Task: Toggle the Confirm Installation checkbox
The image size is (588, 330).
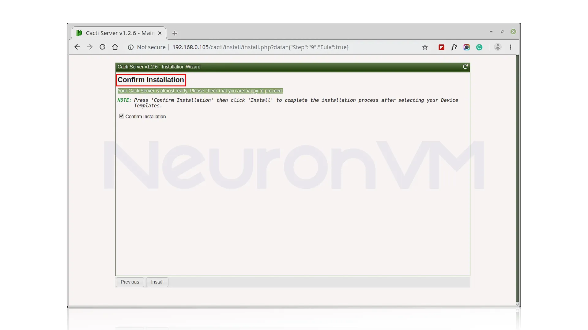Action: (122, 116)
